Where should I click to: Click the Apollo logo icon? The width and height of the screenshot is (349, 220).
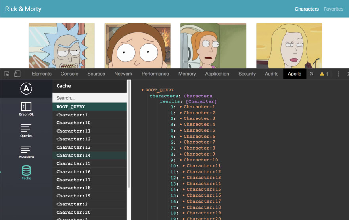pos(26,89)
